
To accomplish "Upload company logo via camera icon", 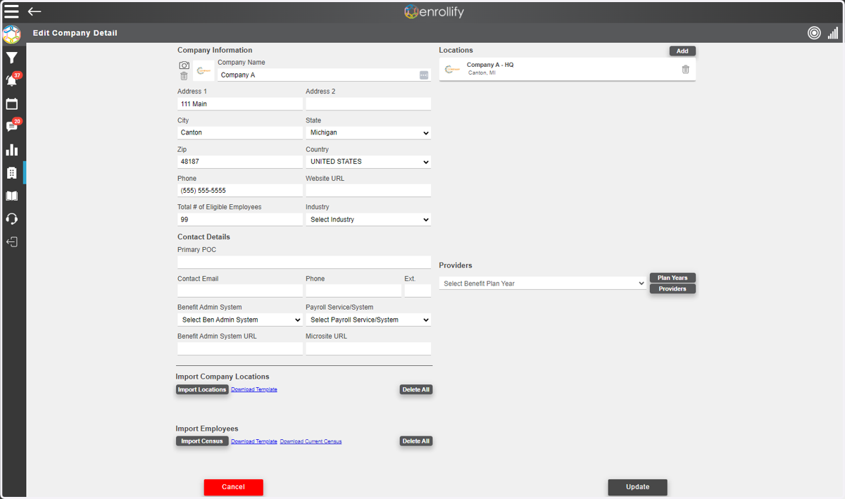I will pos(184,65).
